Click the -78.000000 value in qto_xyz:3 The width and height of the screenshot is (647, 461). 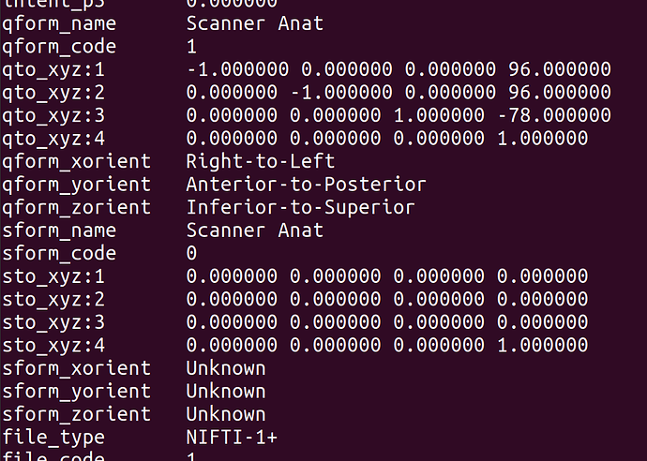(x=554, y=115)
